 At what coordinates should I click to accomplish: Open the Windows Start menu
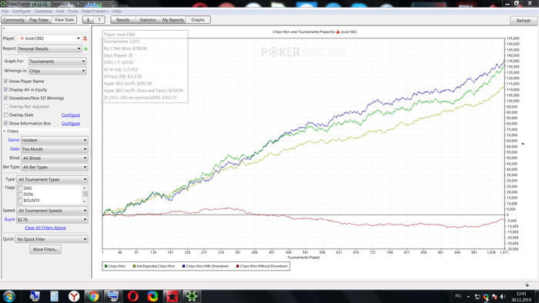(9, 296)
